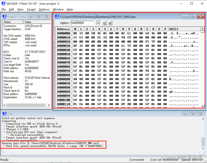Select the Core Id value 0x3BA00477
Viewport: 207px width, 163px height.
(x=32, y=62)
